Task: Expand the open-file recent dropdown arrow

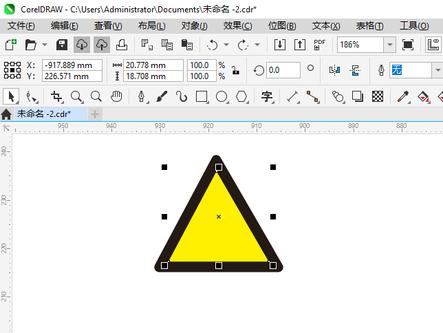Action: (x=45, y=45)
